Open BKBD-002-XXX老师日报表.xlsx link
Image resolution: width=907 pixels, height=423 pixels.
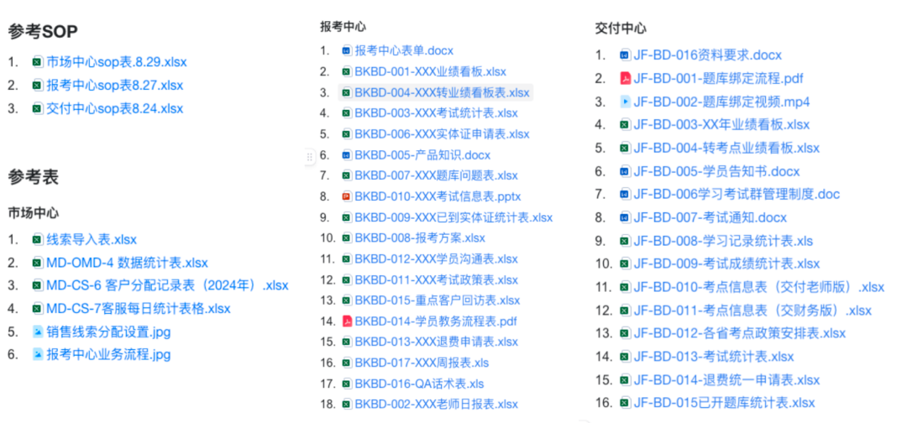pyautogui.click(x=436, y=404)
